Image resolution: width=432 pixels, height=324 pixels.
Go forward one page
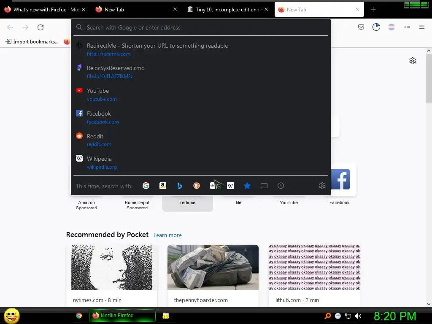coord(25,27)
